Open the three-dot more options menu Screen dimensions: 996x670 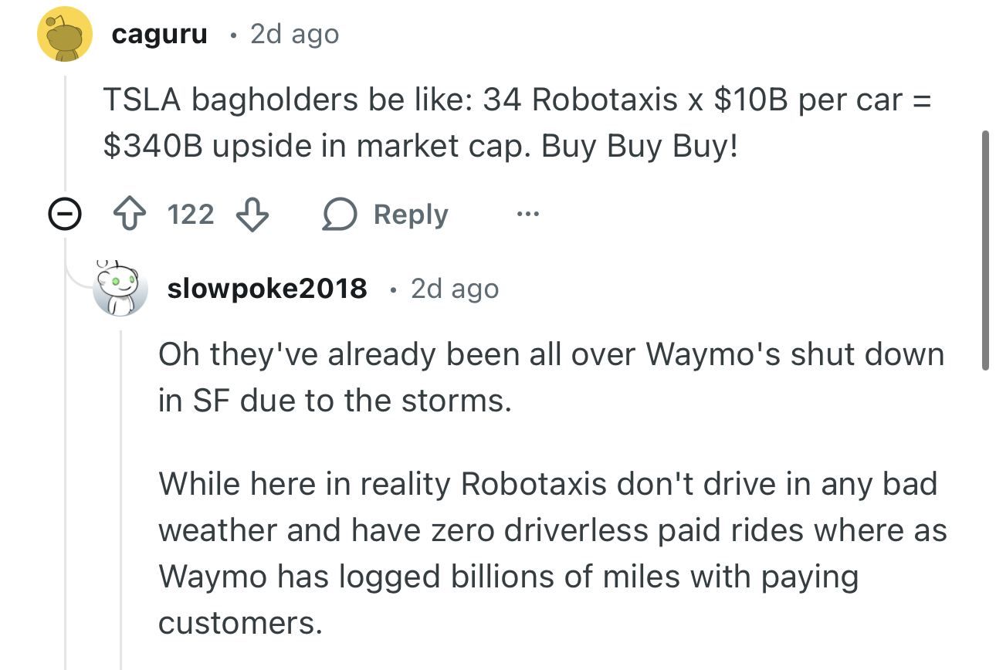[x=529, y=215]
